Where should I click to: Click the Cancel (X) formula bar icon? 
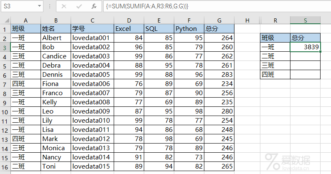pos(64,6)
